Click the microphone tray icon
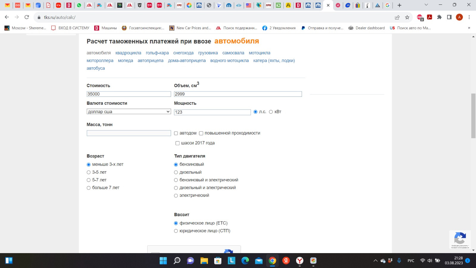 click(399, 261)
